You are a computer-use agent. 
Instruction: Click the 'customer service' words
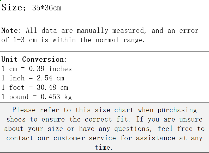pyautogui.click(x=85, y=138)
